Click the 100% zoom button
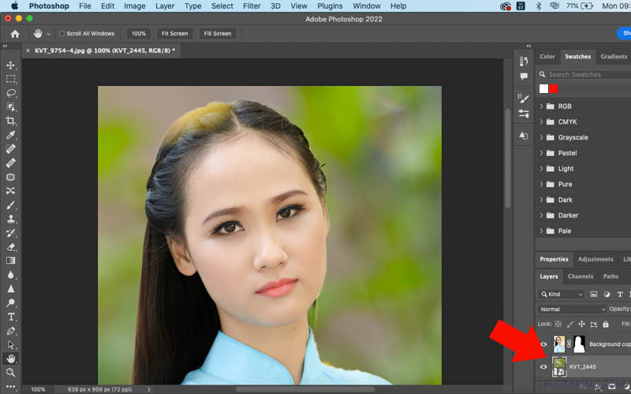The image size is (631, 394). pos(139,34)
